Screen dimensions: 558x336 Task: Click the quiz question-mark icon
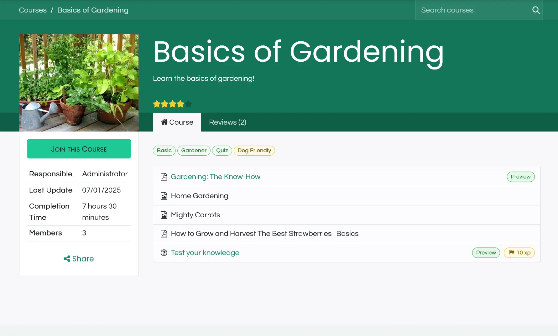tap(164, 253)
